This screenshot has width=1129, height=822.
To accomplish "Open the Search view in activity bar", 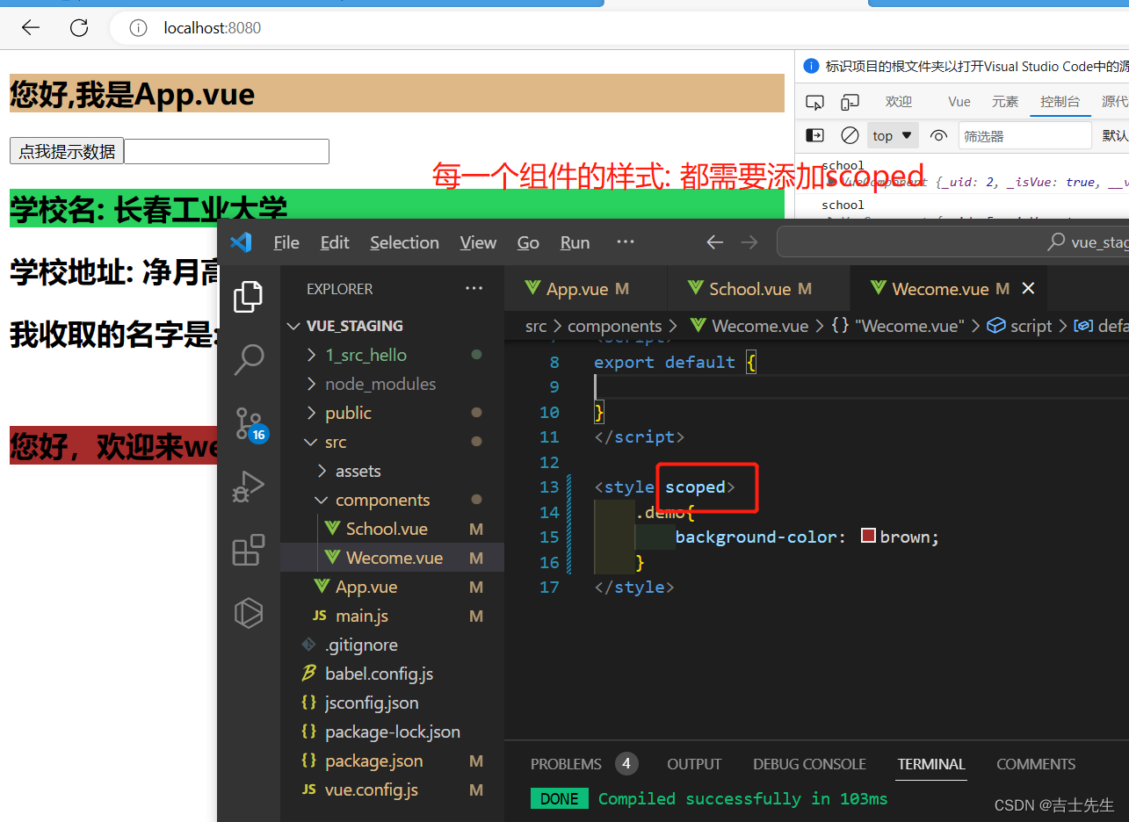I will (x=249, y=359).
